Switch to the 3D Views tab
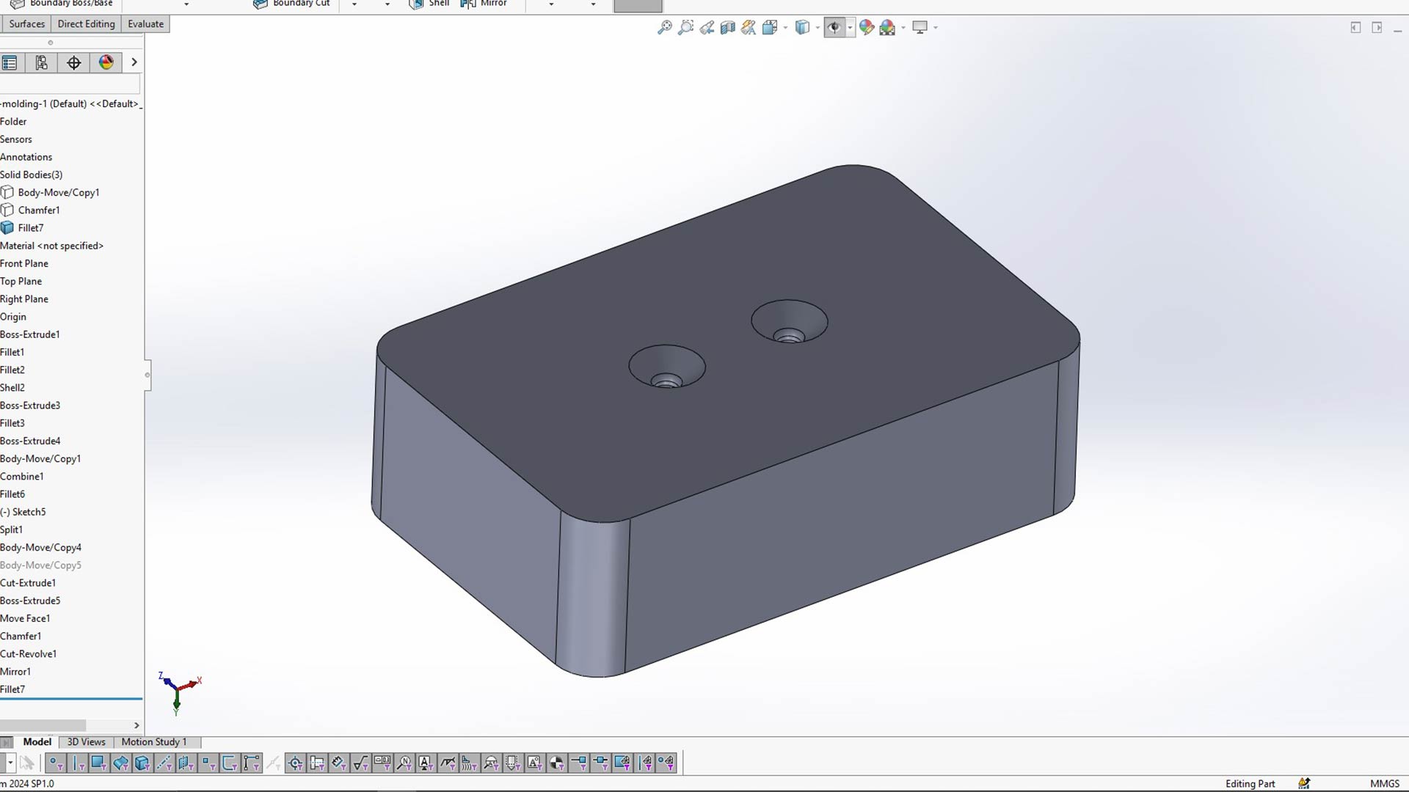1409x792 pixels. (x=87, y=742)
